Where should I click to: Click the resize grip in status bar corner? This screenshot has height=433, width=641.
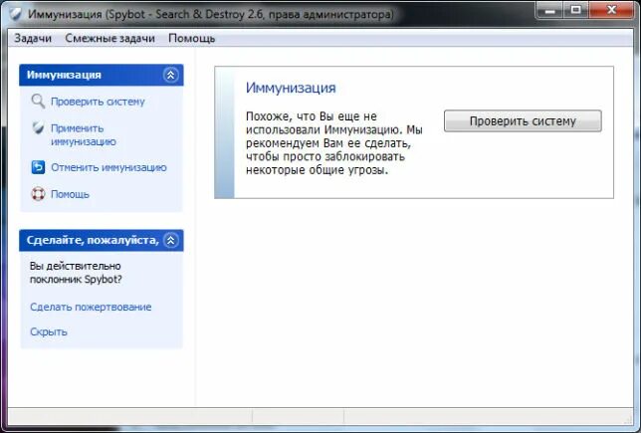coord(628,419)
